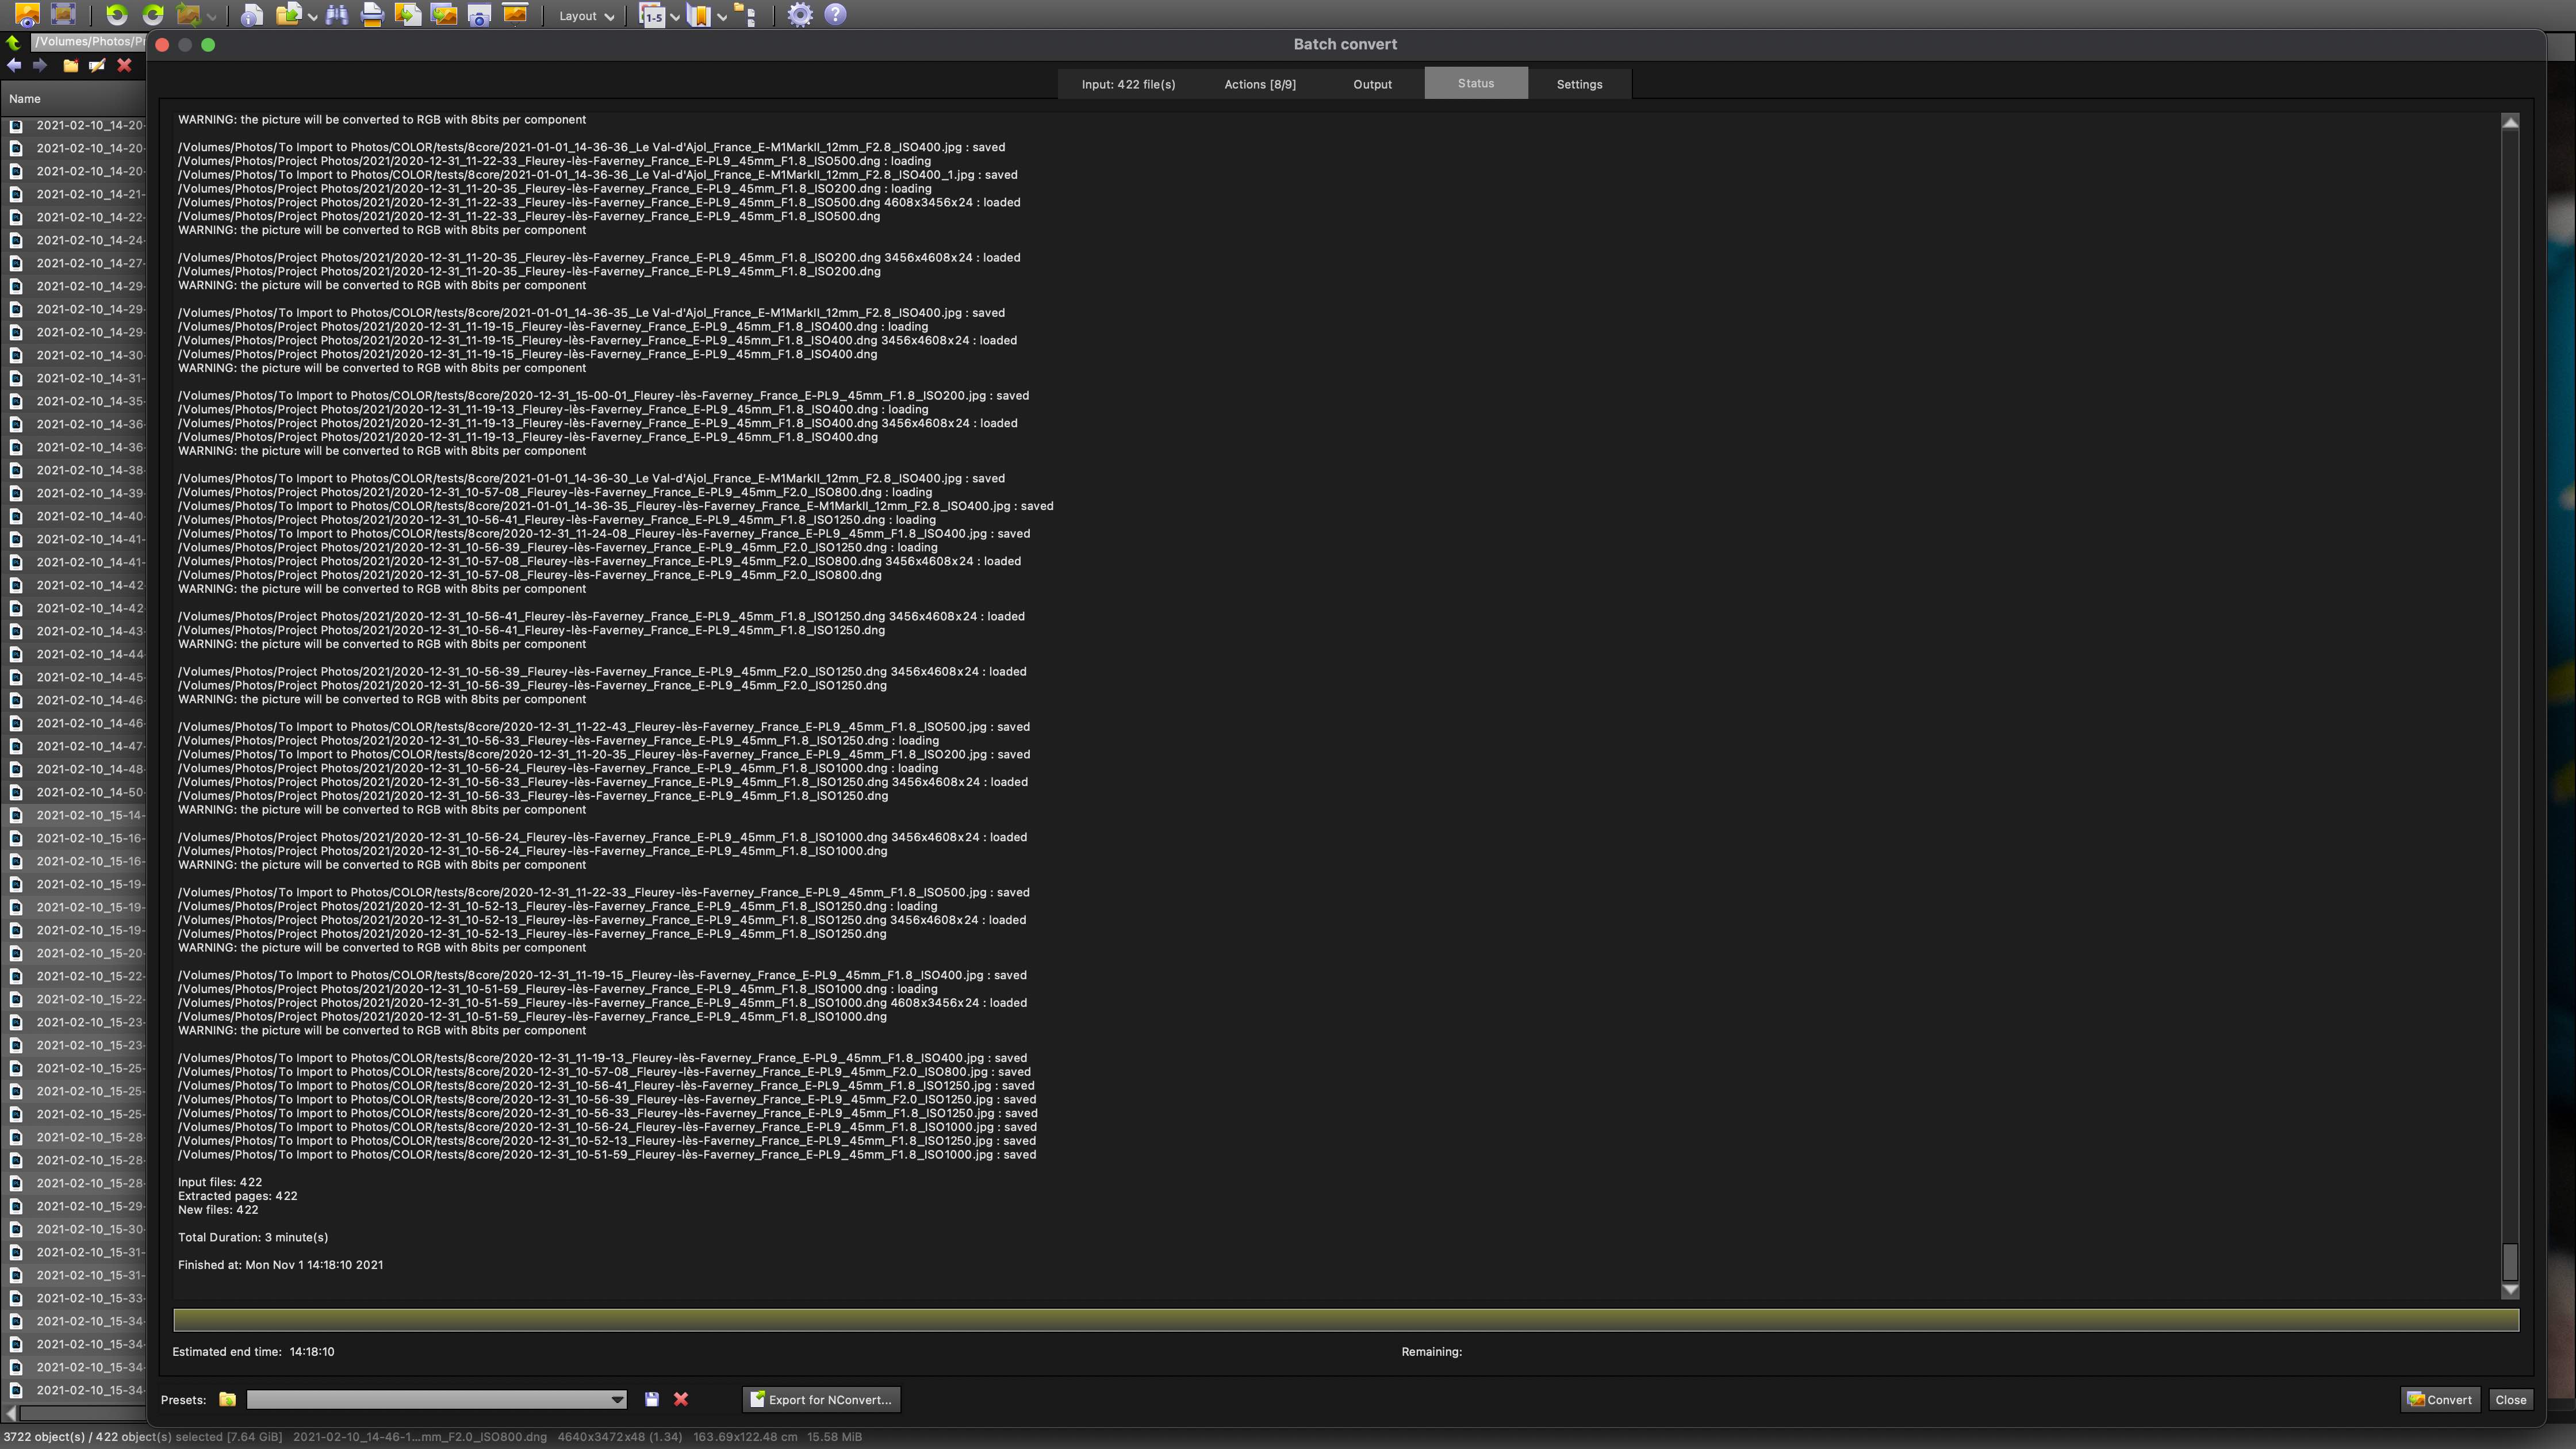Click the screen capture camera icon
The height and width of the screenshot is (1449, 2576).
click(x=479, y=15)
